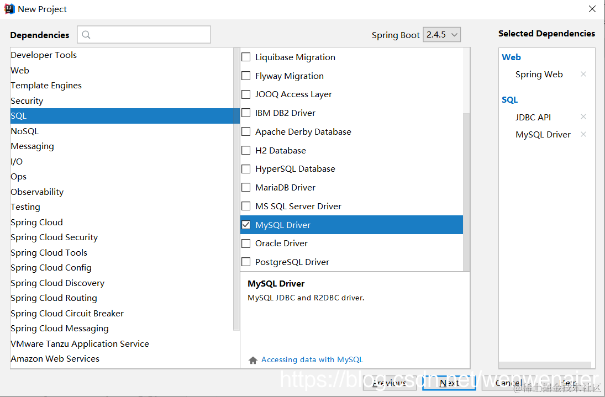The height and width of the screenshot is (397, 605).
Task: Remove MySQL Driver from selected dependencies
Action: coord(583,134)
